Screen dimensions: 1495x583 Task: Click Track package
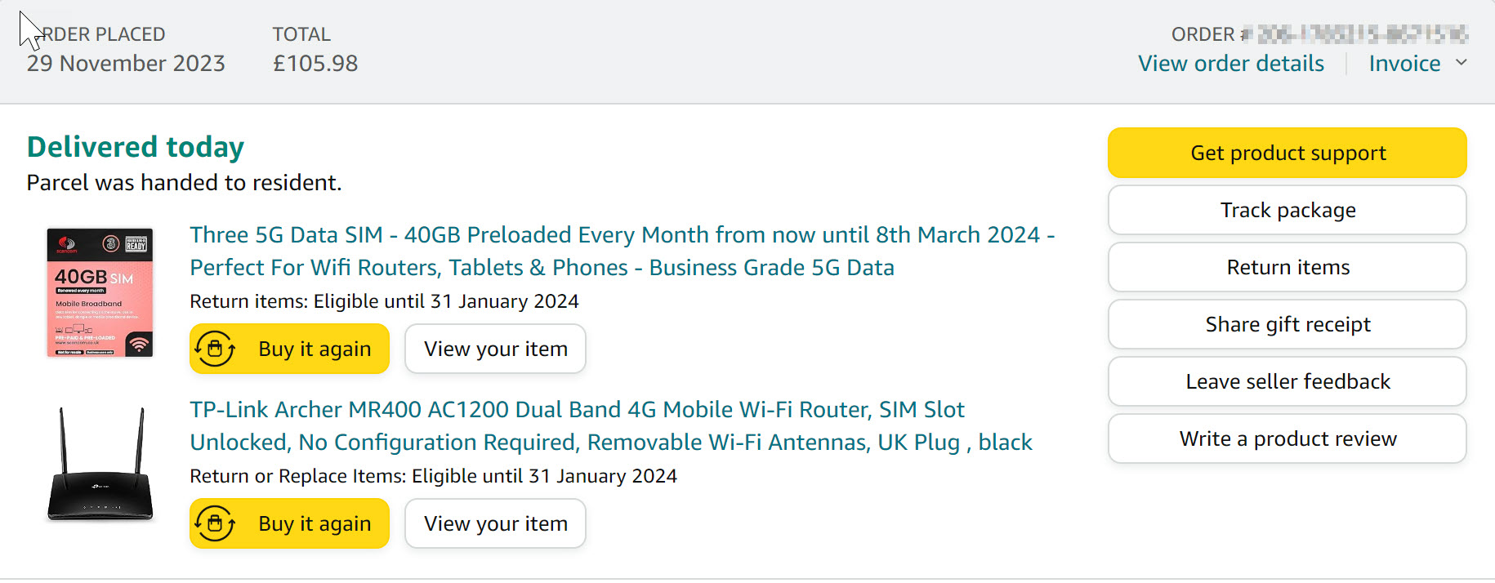[1287, 210]
